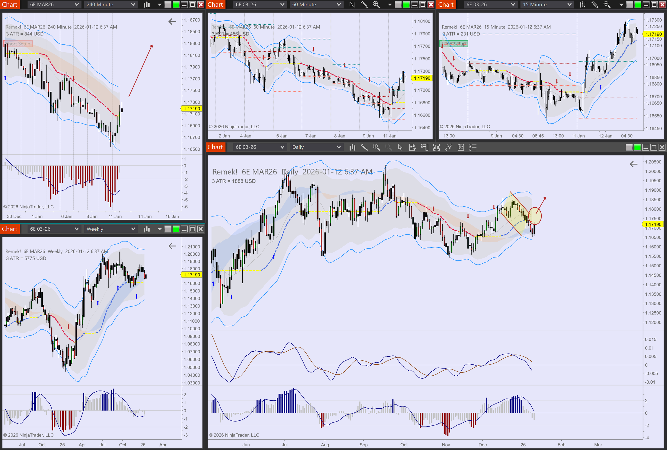
Task: Open 6E 03-26 instrument dropdown in Daily chart
Action: 282,147
